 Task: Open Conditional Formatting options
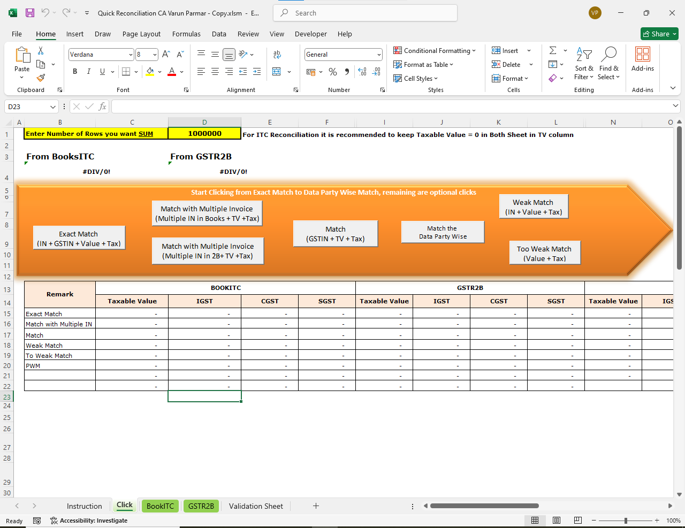(x=435, y=50)
